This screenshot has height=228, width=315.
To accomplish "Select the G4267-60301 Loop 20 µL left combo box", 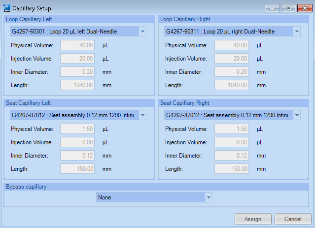I will click(78, 32).
